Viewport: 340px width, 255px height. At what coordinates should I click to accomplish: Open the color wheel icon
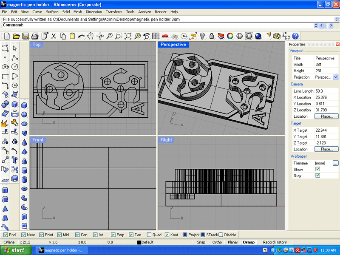[230, 36]
